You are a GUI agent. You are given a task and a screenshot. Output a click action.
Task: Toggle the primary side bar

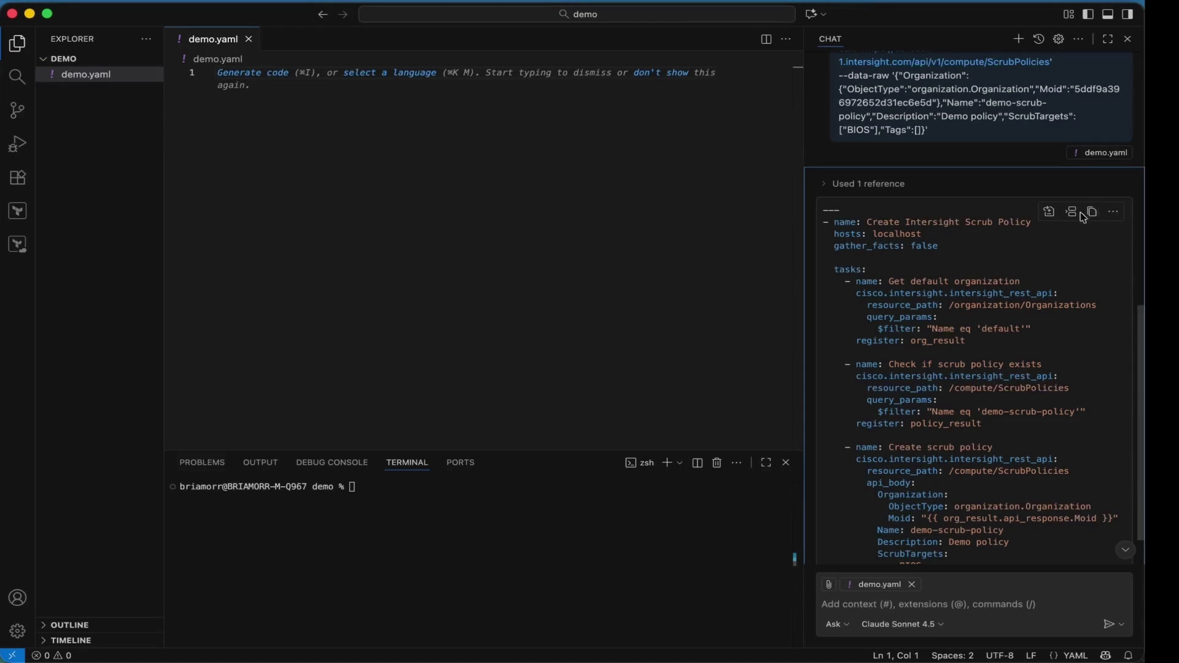(x=1088, y=14)
